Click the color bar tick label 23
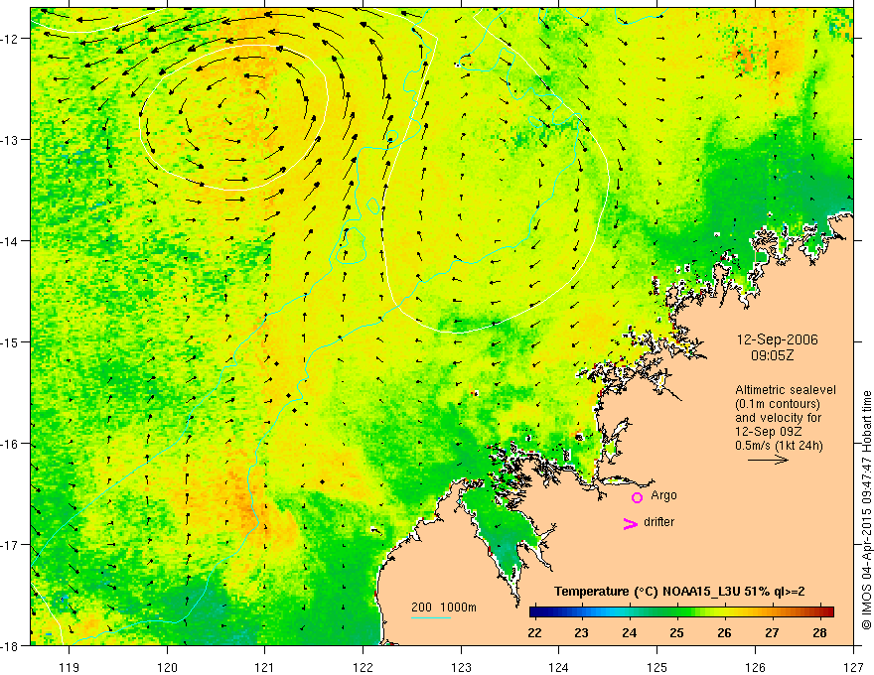874x675 pixels. 582,632
